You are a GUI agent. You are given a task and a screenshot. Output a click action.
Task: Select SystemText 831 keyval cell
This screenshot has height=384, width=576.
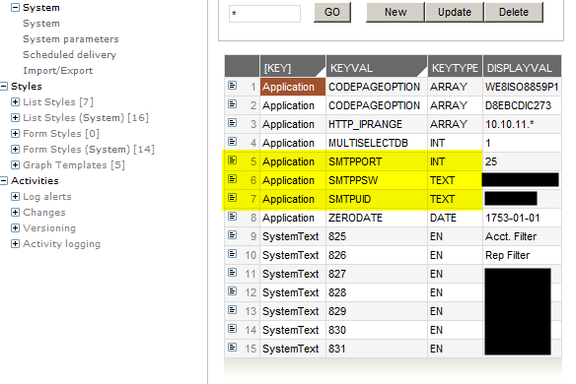pyautogui.click(x=377, y=349)
